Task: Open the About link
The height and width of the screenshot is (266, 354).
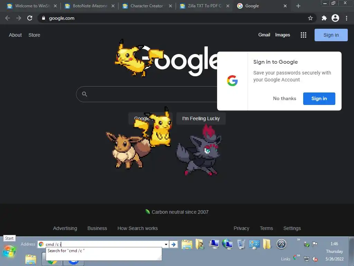Action: coord(15,35)
